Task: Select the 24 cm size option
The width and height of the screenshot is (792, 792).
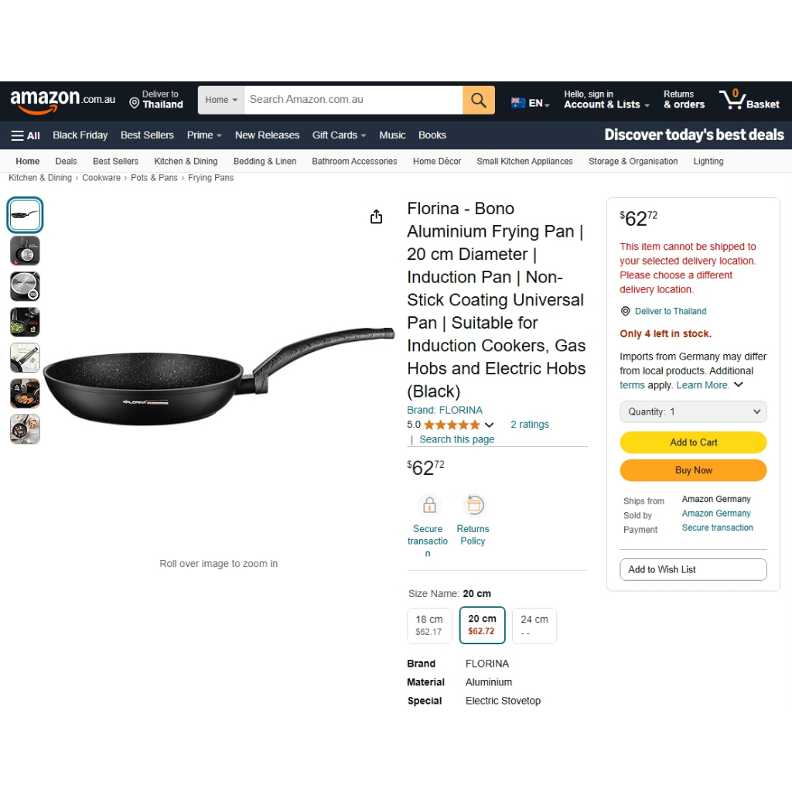Action: 534,625
